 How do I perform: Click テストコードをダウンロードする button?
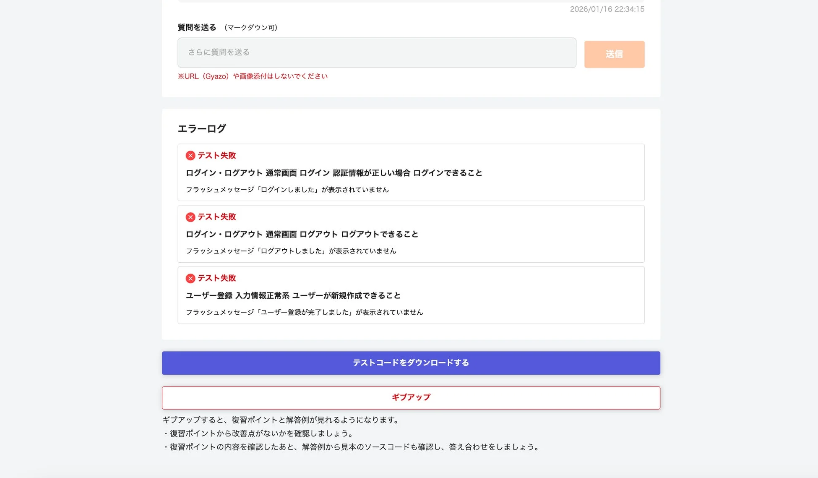tap(411, 363)
